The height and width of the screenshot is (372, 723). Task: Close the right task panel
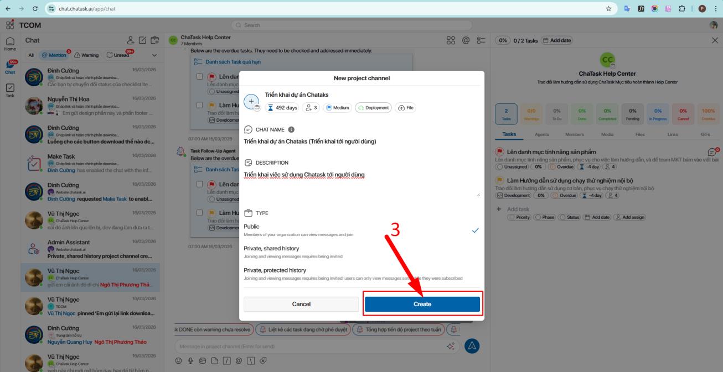[714, 40]
